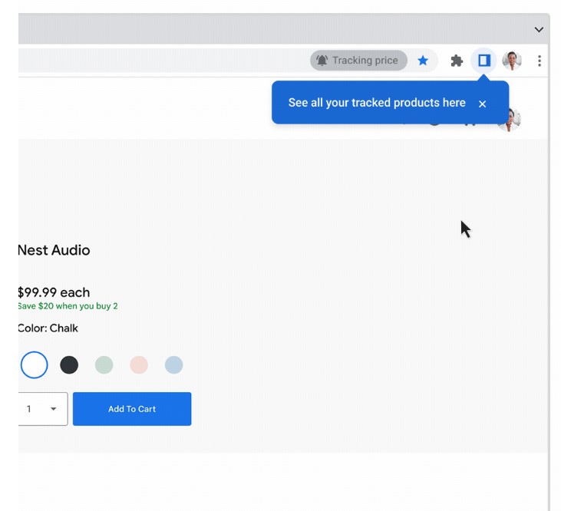Click the blue bookmark star icon
This screenshot has width=561, height=511.
coord(423,61)
